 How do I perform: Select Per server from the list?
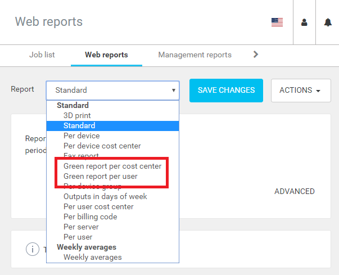(81, 227)
